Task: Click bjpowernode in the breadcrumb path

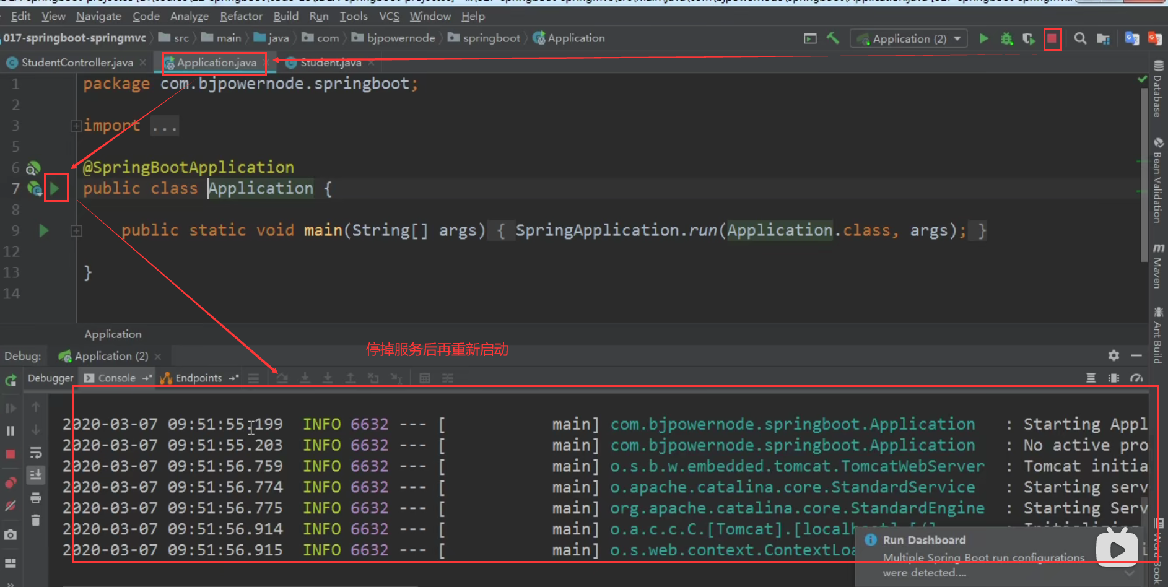Action: [x=394, y=38]
